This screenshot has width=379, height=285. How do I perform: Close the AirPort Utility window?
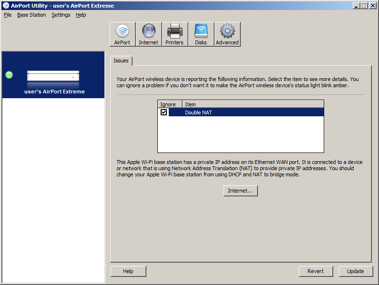tap(373, 6)
